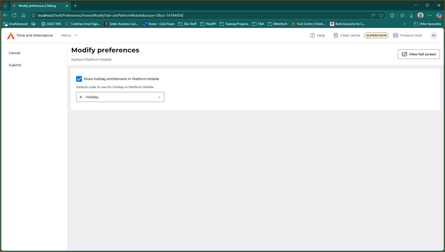
Task: Add this page to favourites star
Action: coord(381,15)
